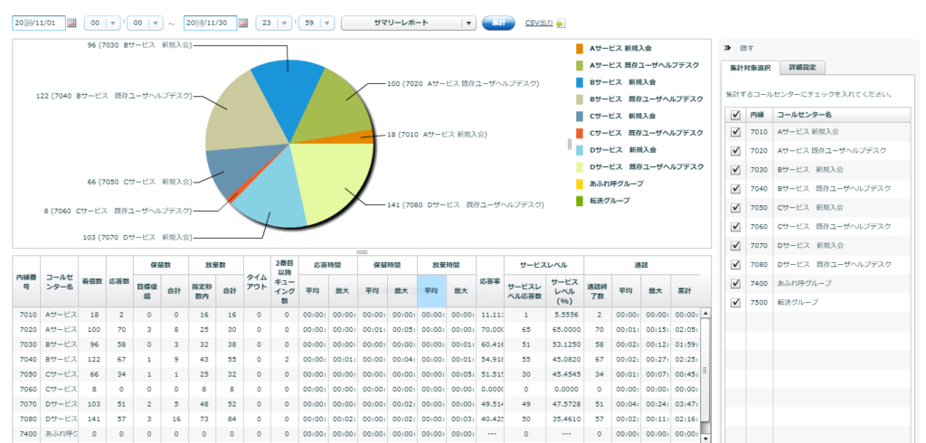Click chart label 100 (7020 Aサービス 既存ユーザヘルプデスク)
The image size is (926, 443).
click(x=462, y=84)
